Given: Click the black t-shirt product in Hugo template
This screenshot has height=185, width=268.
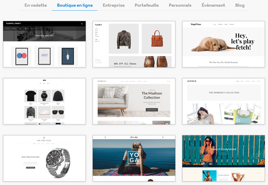Looking at the screenshot, I should [x=31, y=96].
